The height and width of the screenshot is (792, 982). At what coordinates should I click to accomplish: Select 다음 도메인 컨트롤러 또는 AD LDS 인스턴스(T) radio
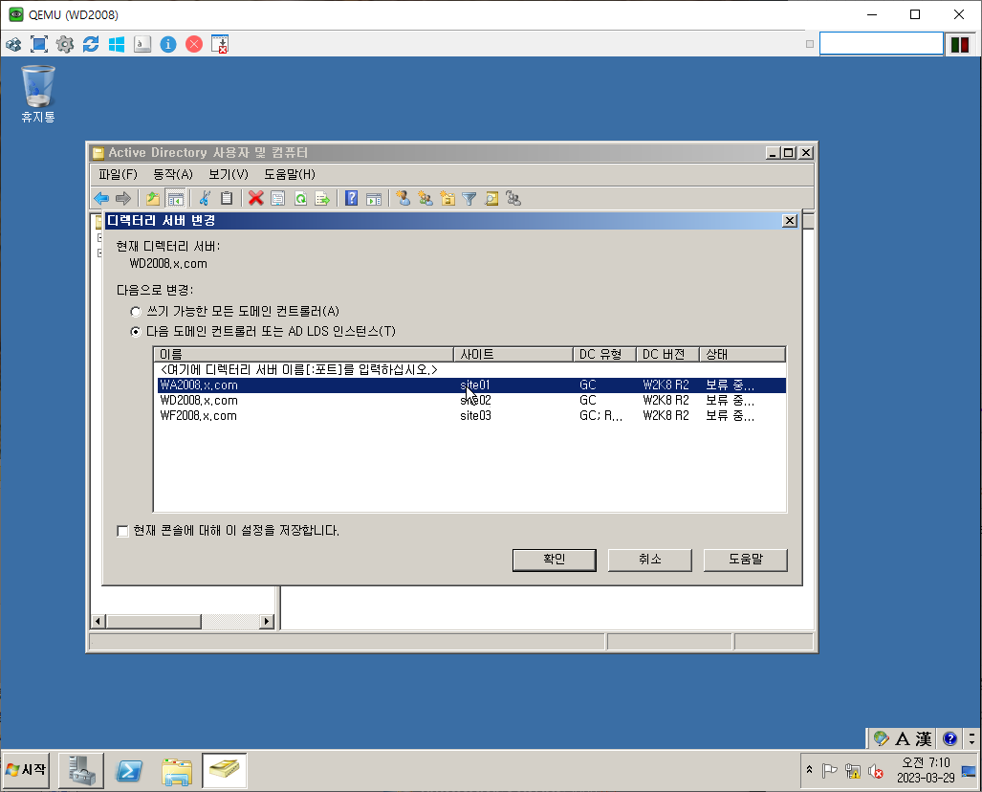[135, 332]
